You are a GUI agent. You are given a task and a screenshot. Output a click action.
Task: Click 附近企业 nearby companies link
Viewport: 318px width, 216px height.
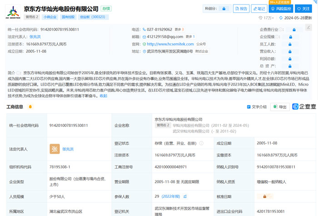pyautogui.click(x=202, y=51)
